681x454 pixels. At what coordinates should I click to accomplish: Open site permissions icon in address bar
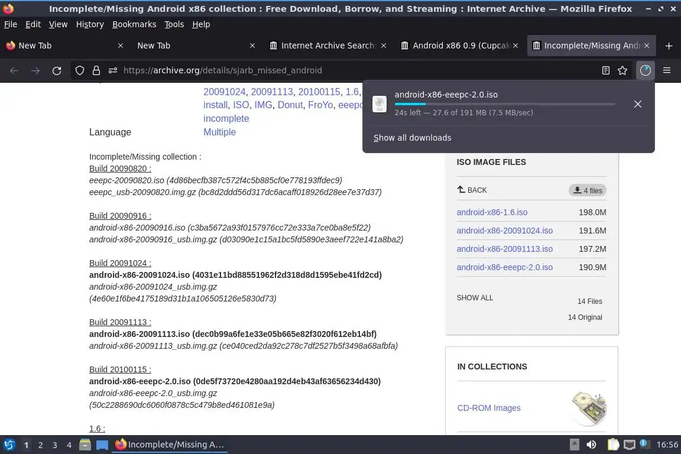(x=113, y=70)
